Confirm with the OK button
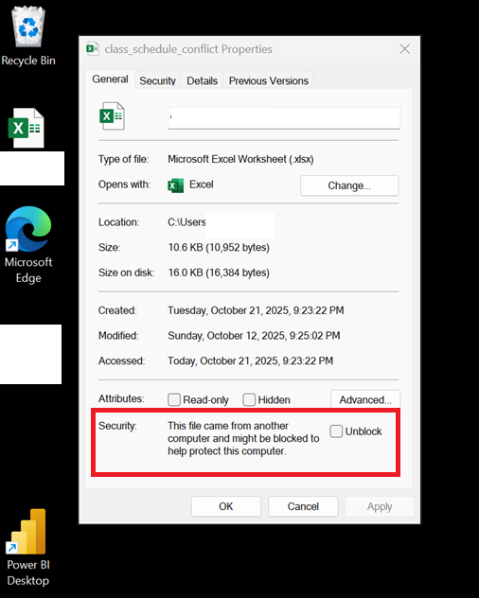The image size is (479, 598). coord(226,506)
